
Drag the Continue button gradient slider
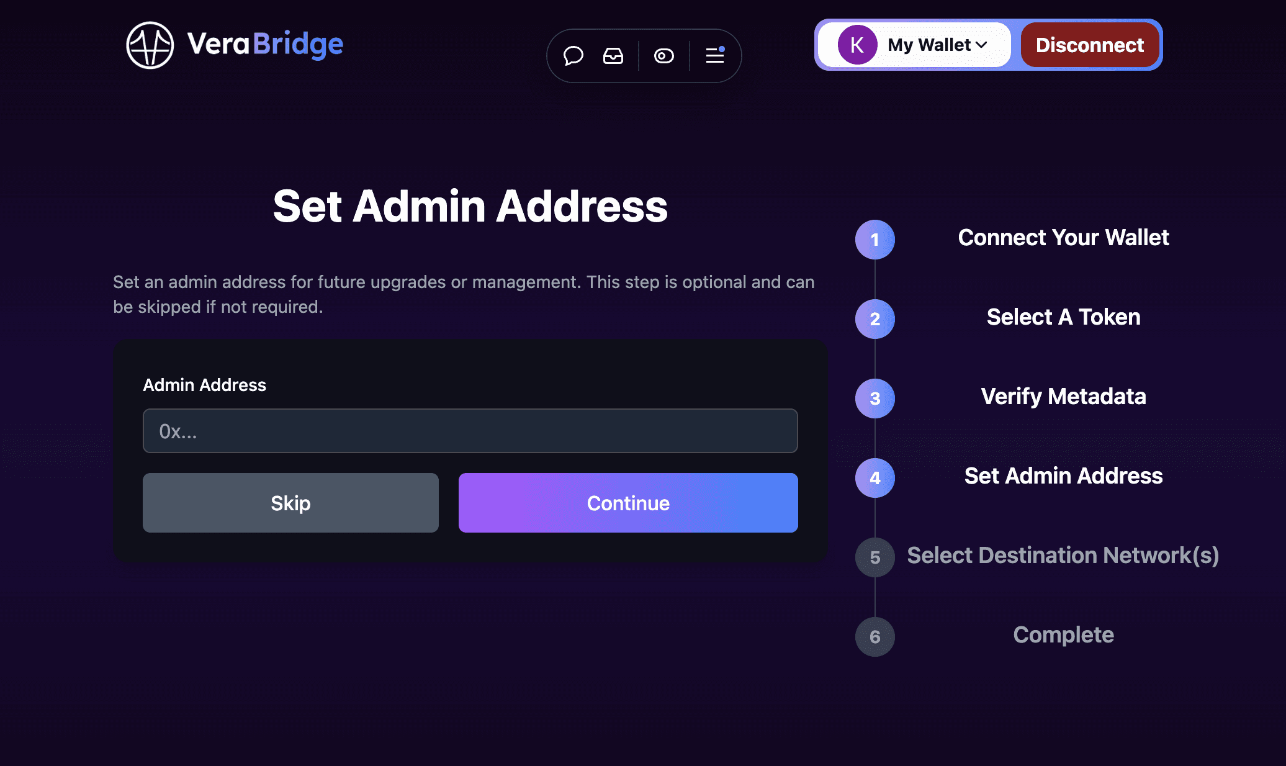click(x=628, y=502)
